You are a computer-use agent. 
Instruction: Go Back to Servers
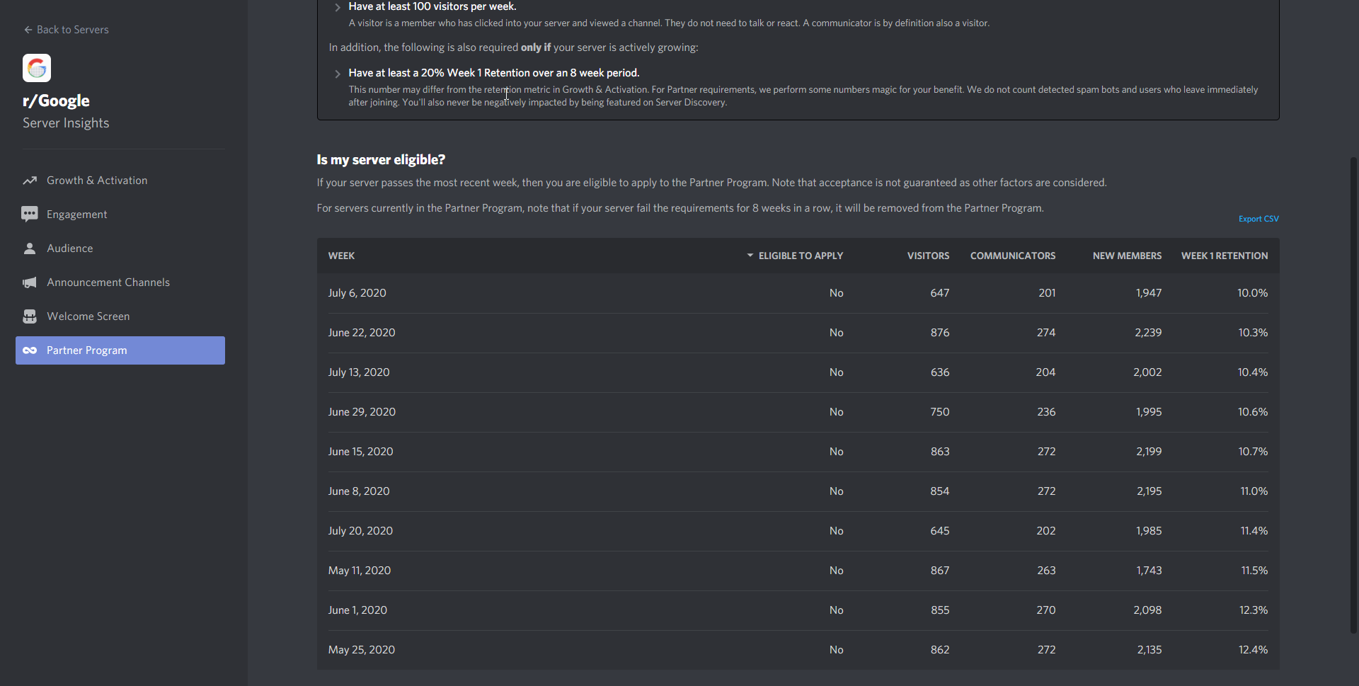pos(72,30)
